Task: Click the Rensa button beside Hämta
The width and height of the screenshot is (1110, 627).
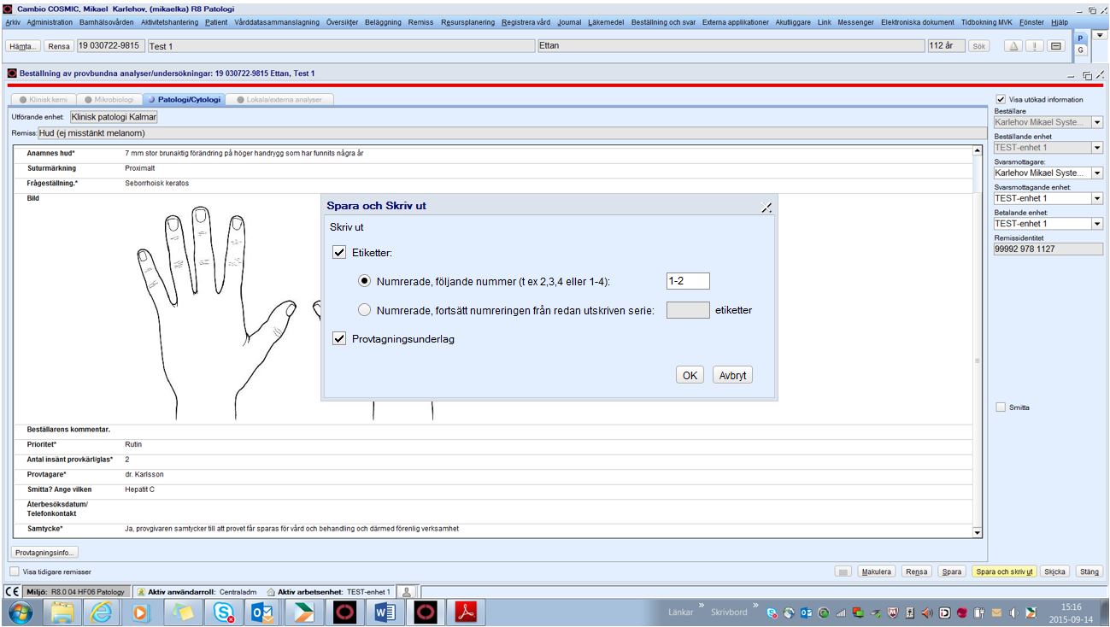Action: pos(59,46)
